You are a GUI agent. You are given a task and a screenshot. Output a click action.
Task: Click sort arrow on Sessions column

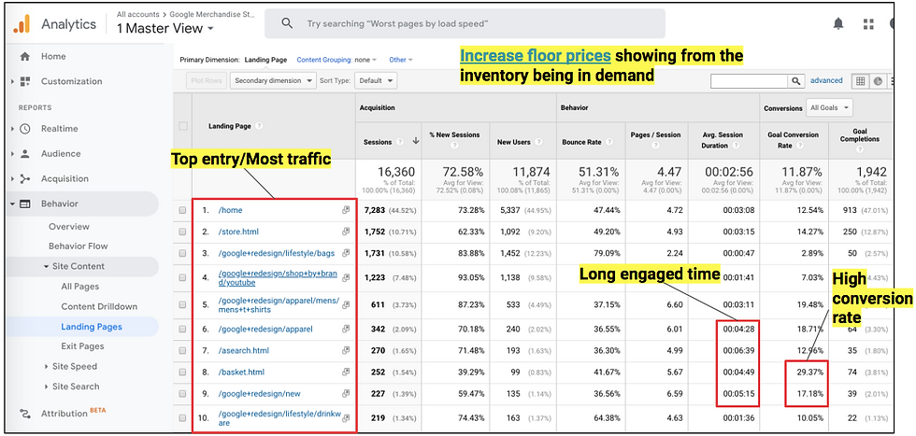(416, 141)
